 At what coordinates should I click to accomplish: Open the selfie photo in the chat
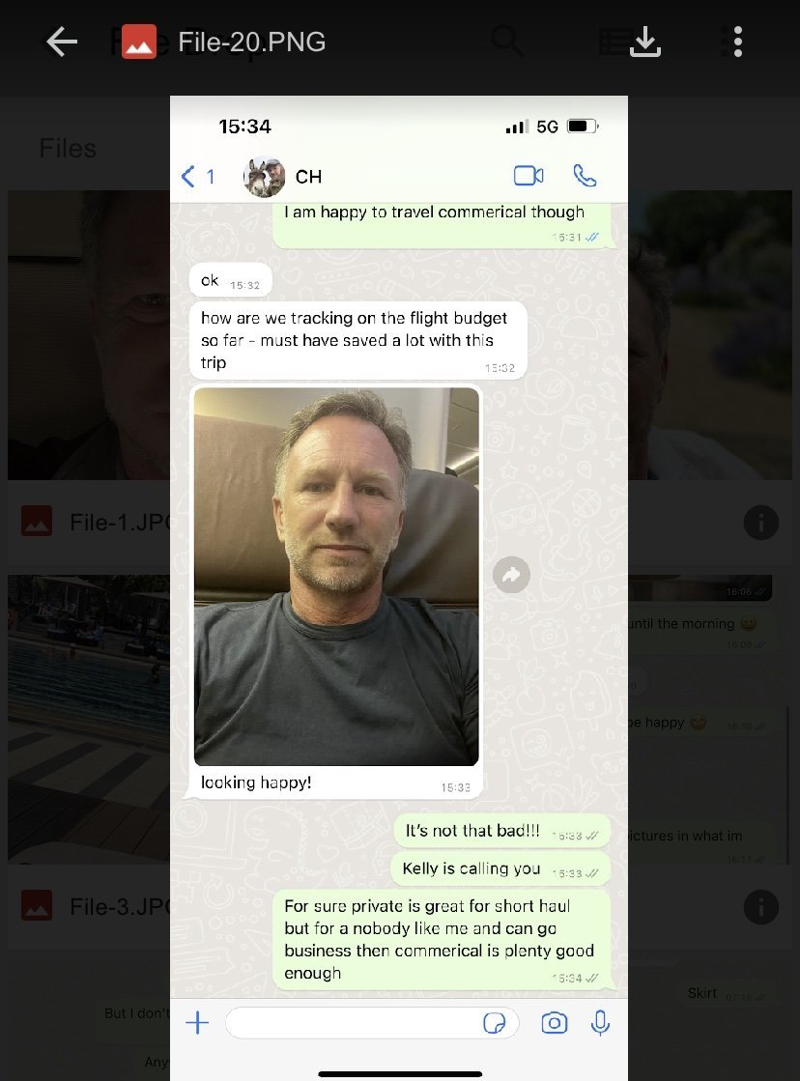coord(336,577)
